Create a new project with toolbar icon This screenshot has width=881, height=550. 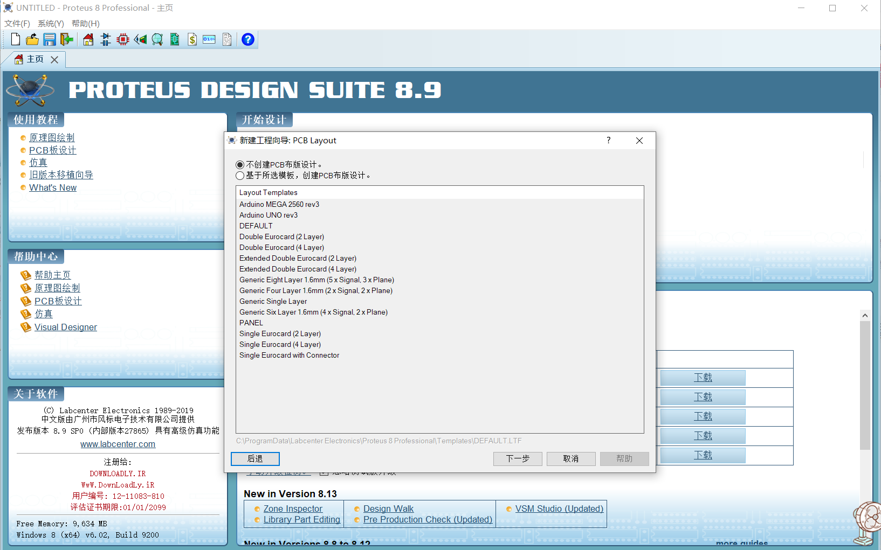coord(16,39)
